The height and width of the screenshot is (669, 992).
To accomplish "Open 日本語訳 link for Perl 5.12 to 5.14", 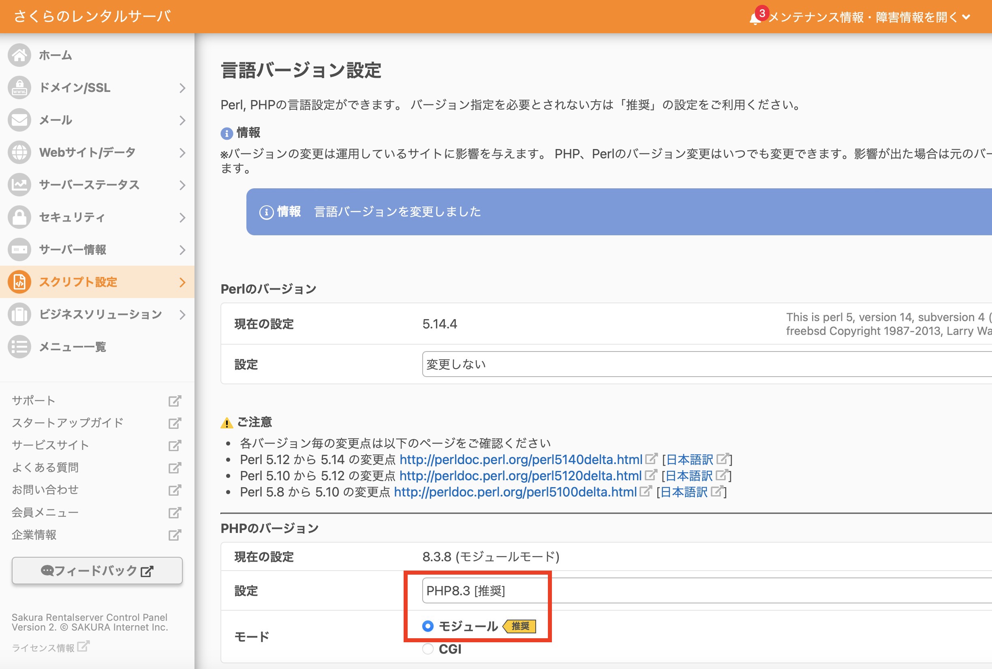I will [x=689, y=460].
